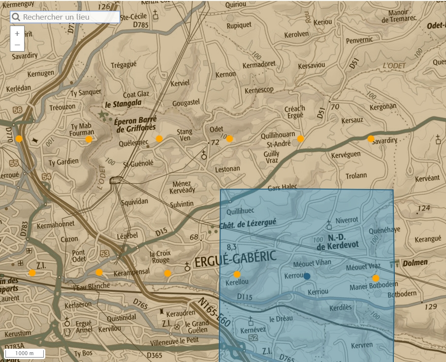The width and height of the screenshot is (446, 362).
Task: Select the dark blue marker near Kerroué
Action: point(307,277)
